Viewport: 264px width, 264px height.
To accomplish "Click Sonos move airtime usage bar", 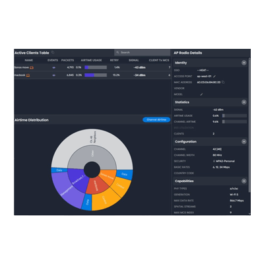I will coord(96,67).
